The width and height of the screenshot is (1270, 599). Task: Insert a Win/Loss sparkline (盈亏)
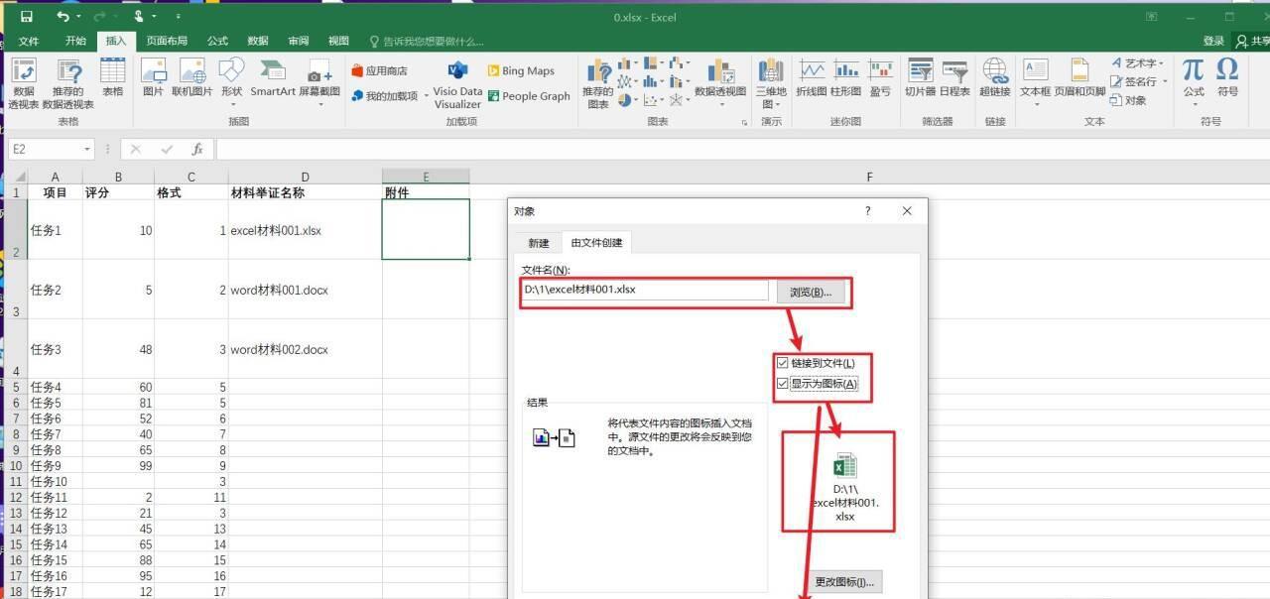[880, 78]
